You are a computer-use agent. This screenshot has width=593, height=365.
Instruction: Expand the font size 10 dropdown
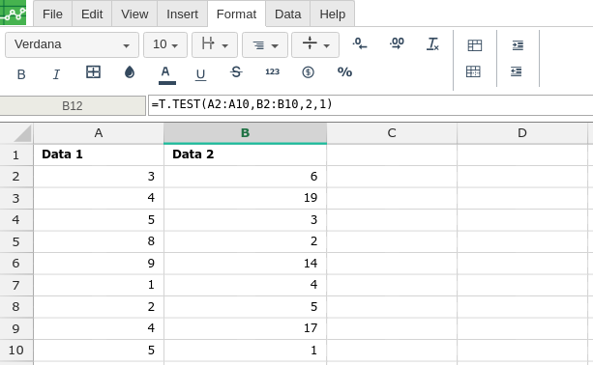(165, 45)
